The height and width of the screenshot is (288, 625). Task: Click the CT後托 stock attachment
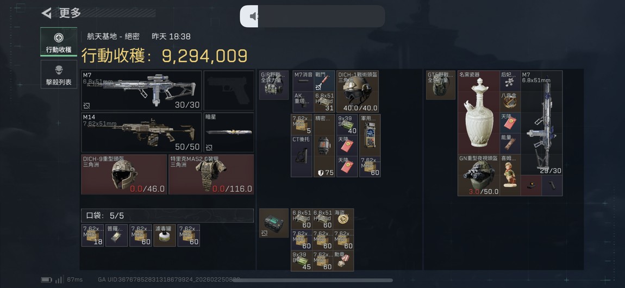tap(301, 156)
